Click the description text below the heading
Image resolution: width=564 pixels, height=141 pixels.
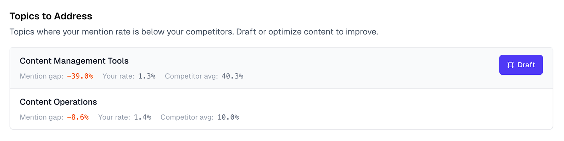coord(194,32)
